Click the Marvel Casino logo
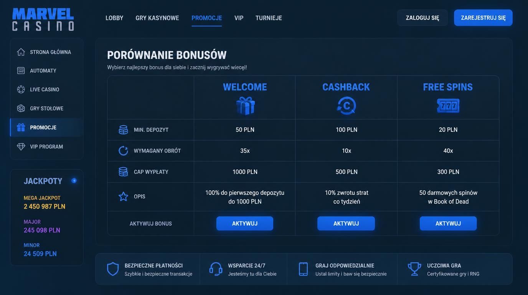Image resolution: width=528 pixels, height=295 pixels. 43,19
